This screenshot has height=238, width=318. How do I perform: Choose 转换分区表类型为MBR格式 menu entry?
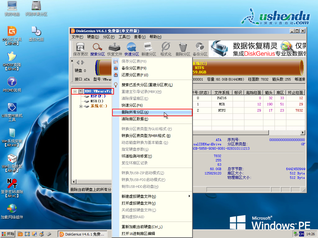click(x=152, y=136)
